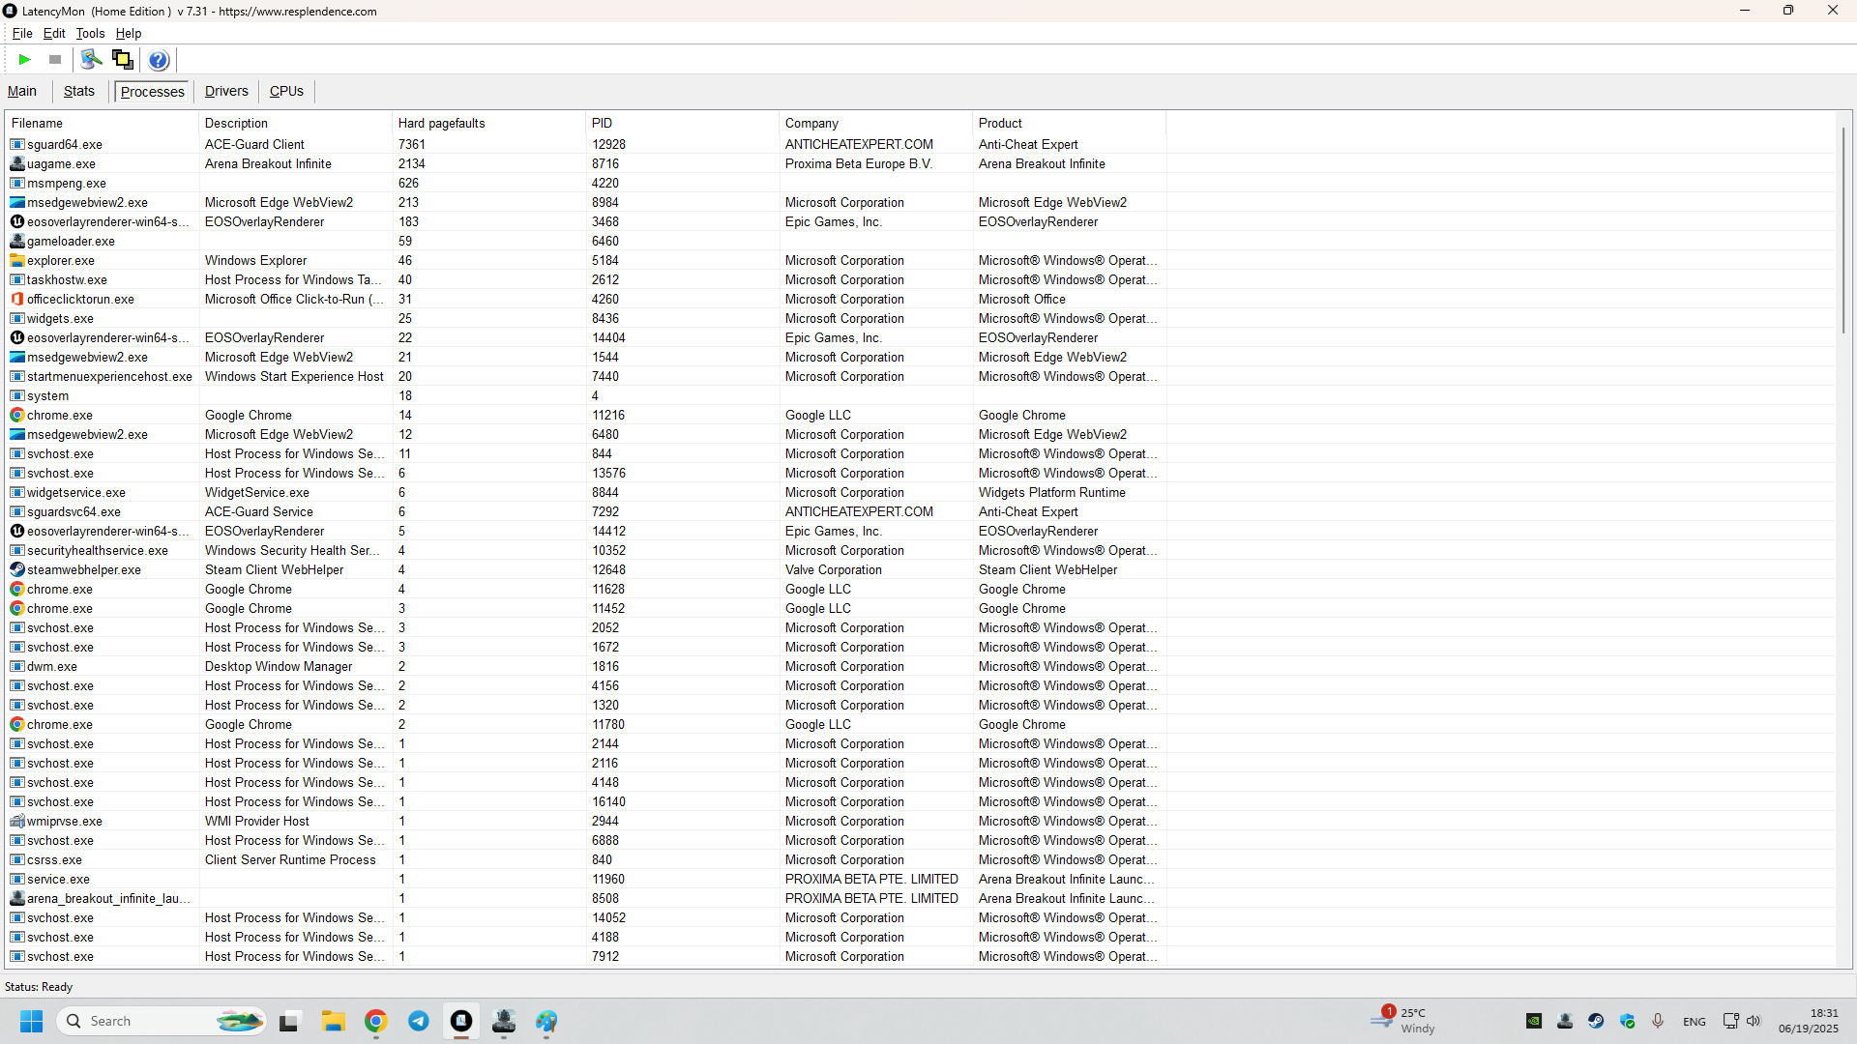Viewport: 1857px width, 1044px height.
Task: Click the NVIDIA system tray icon
Action: (x=1534, y=1021)
